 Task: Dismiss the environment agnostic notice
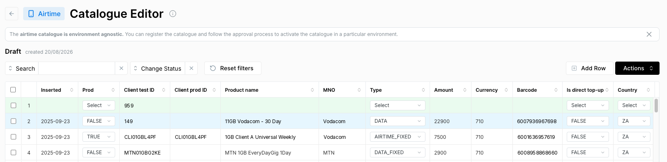click(x=649, y=34)
